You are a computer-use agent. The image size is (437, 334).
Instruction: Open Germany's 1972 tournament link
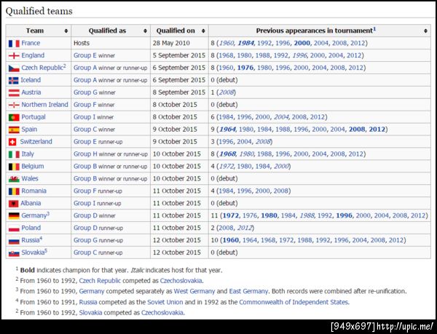tap(231, 215)
